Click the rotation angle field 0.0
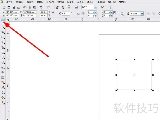 tap(66, 14)
